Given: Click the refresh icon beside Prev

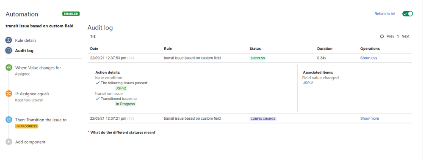Looking at the screenshot, I should click(382, 37).
